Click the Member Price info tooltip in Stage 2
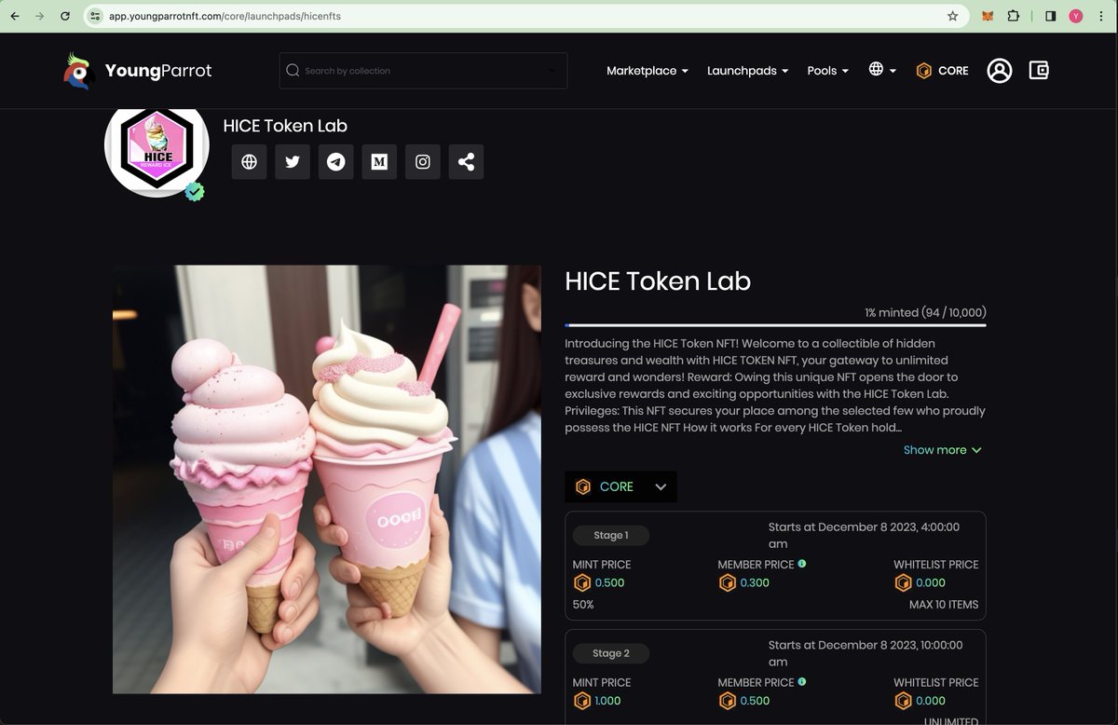This screenshot has height=725, width=1118. coord(803,681)
